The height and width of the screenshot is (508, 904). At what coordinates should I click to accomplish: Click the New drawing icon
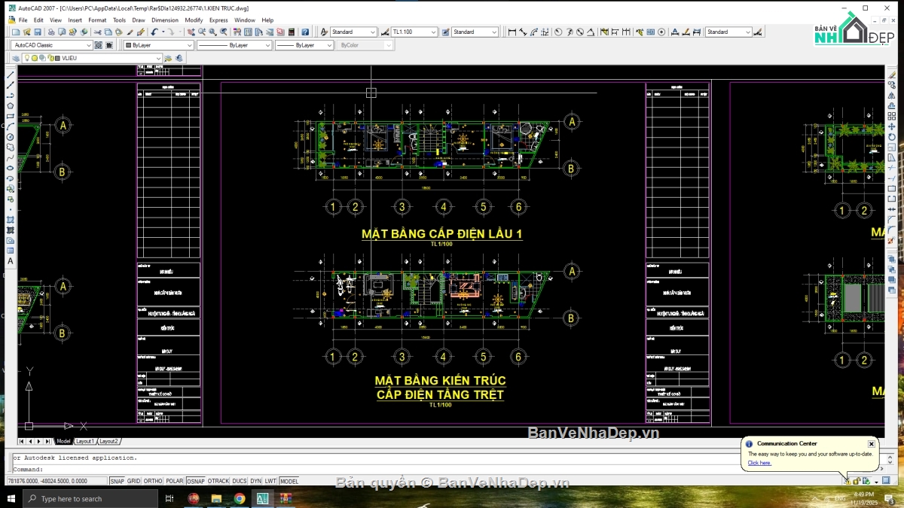pos(16,32)
